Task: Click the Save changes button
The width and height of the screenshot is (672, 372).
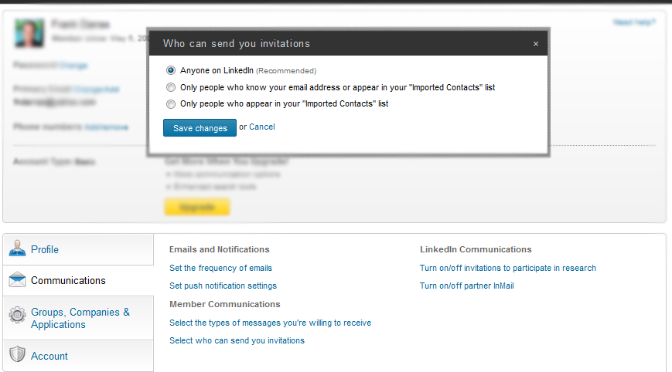Action: 200,128
